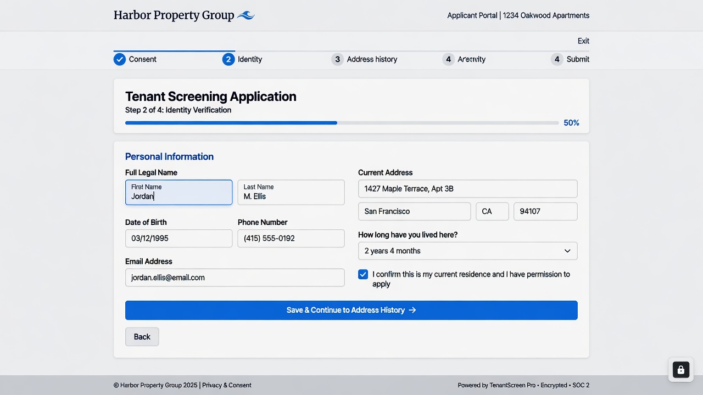The width and height of the screenshot is (703, 395).
Task: Select the Identity step label
Action: point(250,59)
